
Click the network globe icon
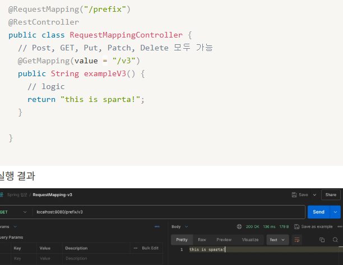tap(239, 226)
